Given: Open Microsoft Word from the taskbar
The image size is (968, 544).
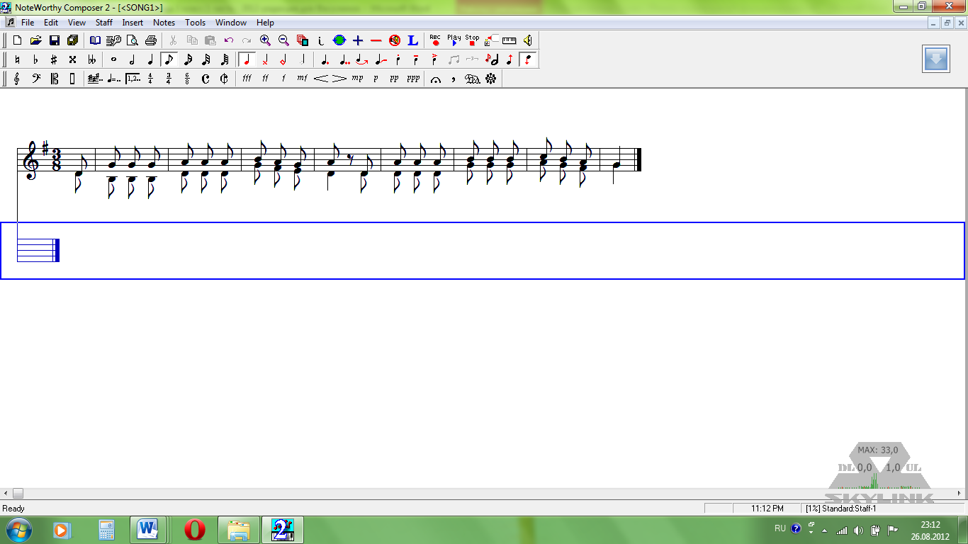Looking at the screenshot, I should 148,529.
